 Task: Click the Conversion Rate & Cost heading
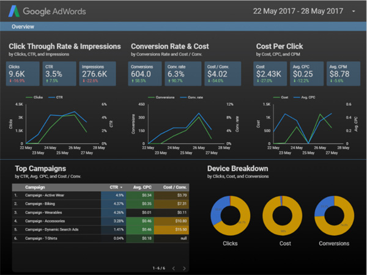(170, 46)
